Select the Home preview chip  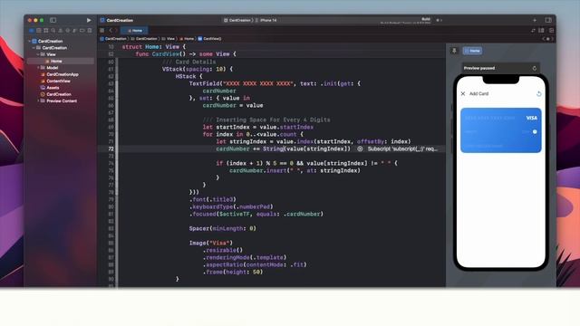[x=472, y=51]
